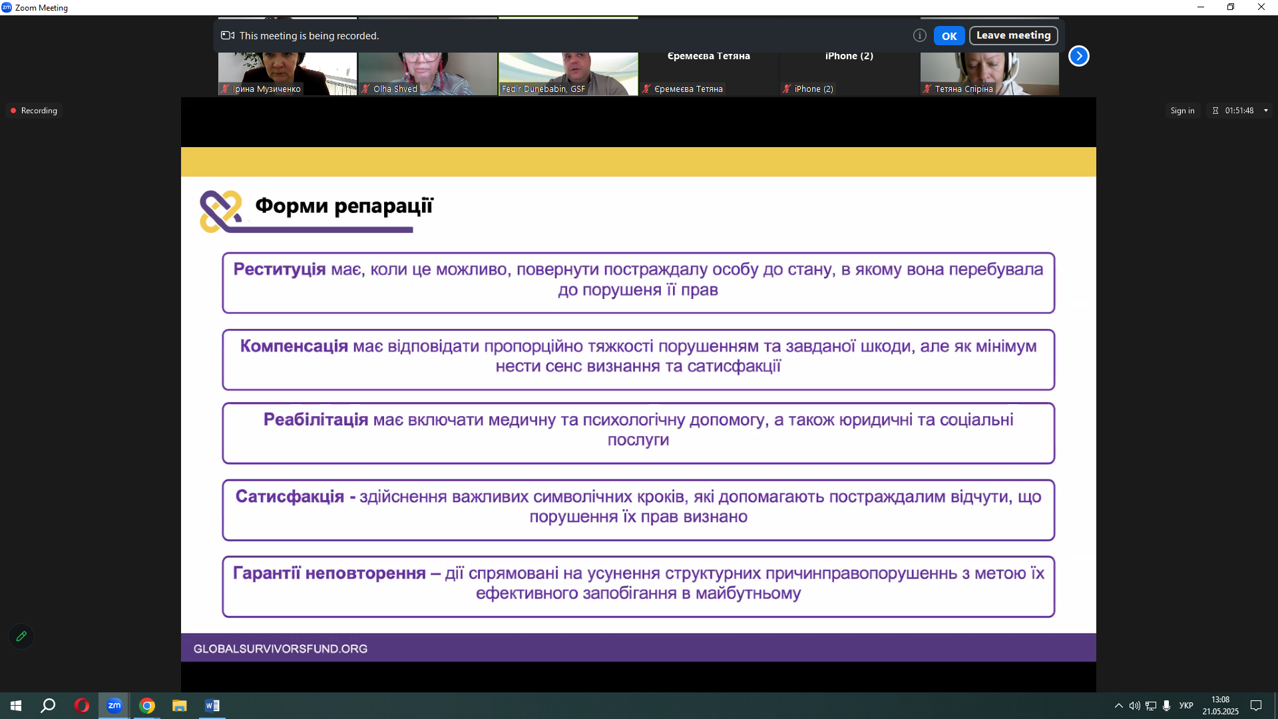Open Google Chrome from taskbar

147,706
